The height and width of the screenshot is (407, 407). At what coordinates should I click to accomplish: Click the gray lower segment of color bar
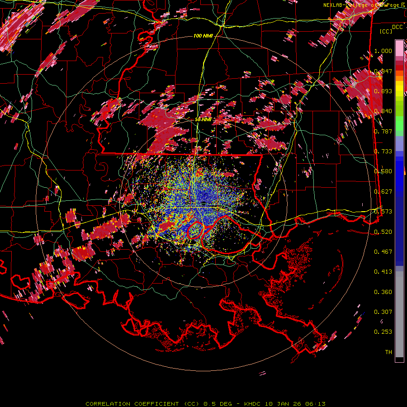coord(399,314)
